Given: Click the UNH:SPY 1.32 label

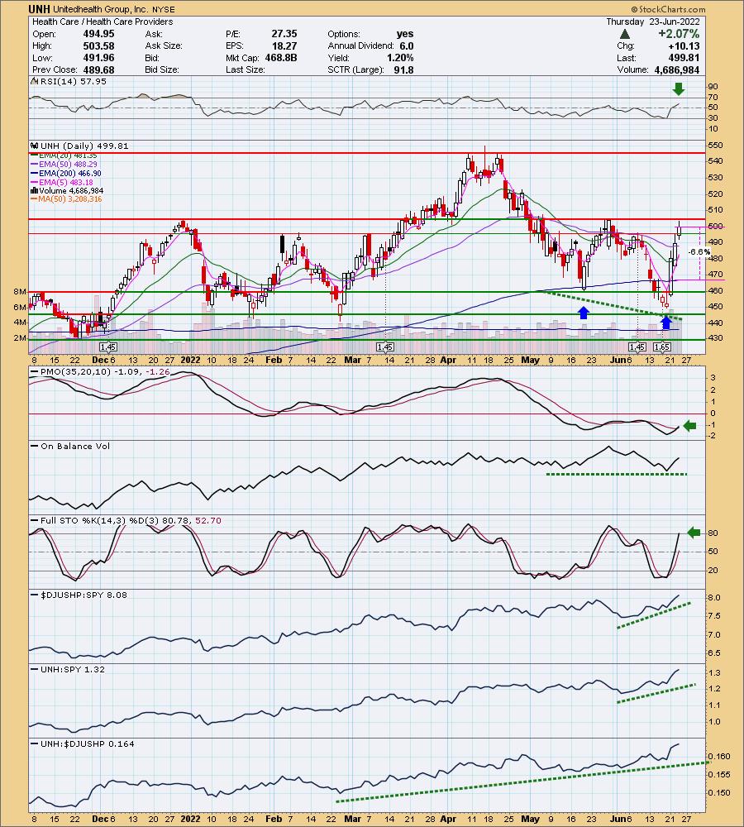Looking at the screenshot, I should click(68, 669).
